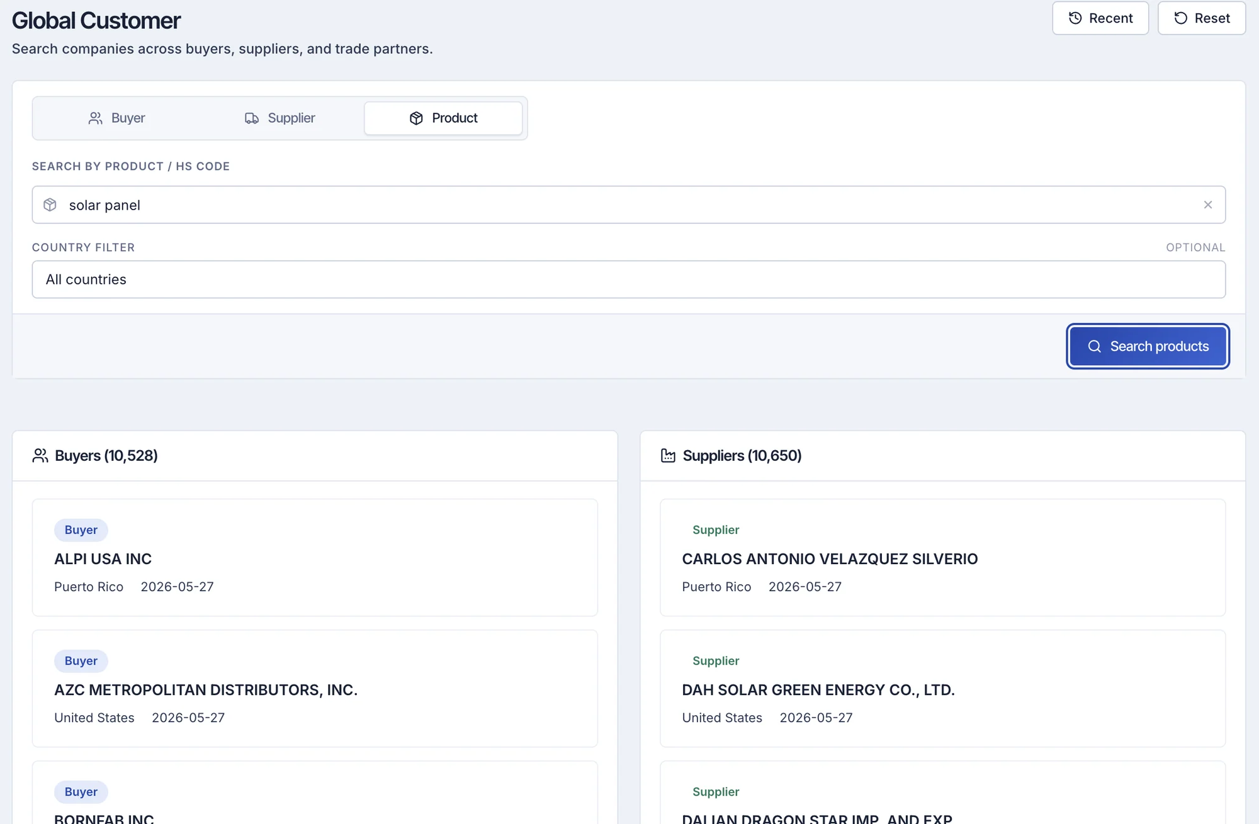The width and height of the screenshot is (1259, 824).
Task: Click the Buyer badge above ALPI USA INC
Action: point(81,530)
